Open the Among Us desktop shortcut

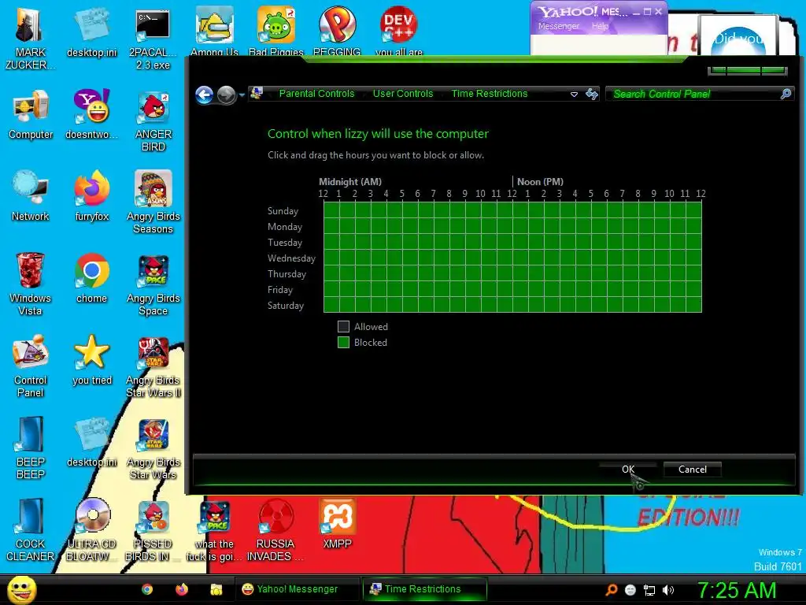[214, 31]
